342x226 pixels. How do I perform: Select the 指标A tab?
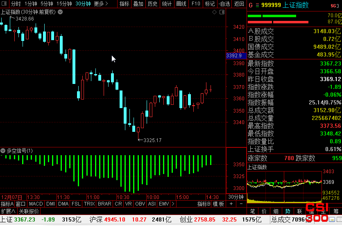click(7, 204)
